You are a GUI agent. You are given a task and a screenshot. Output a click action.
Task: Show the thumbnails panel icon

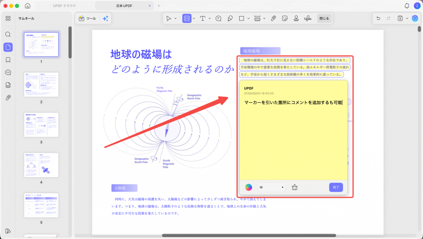(x=8, y=47)
